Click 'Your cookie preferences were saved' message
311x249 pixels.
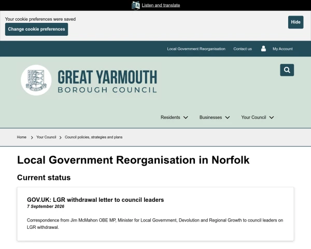(40, 19)
